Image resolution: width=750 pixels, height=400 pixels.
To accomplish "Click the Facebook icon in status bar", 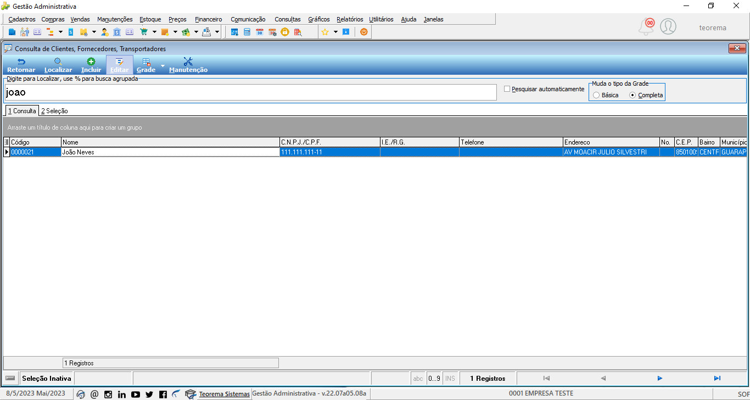I will coord(163,394).
